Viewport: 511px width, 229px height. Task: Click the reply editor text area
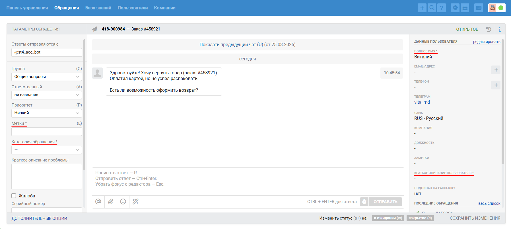tap(248, 181)
